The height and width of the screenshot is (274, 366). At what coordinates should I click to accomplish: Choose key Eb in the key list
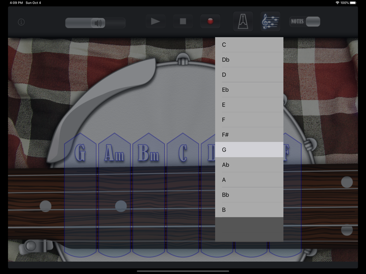pos(249,90)
